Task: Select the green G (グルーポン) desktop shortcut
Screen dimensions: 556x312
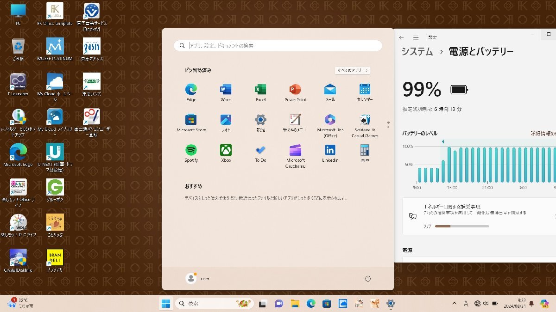Action: coord(55,190)
